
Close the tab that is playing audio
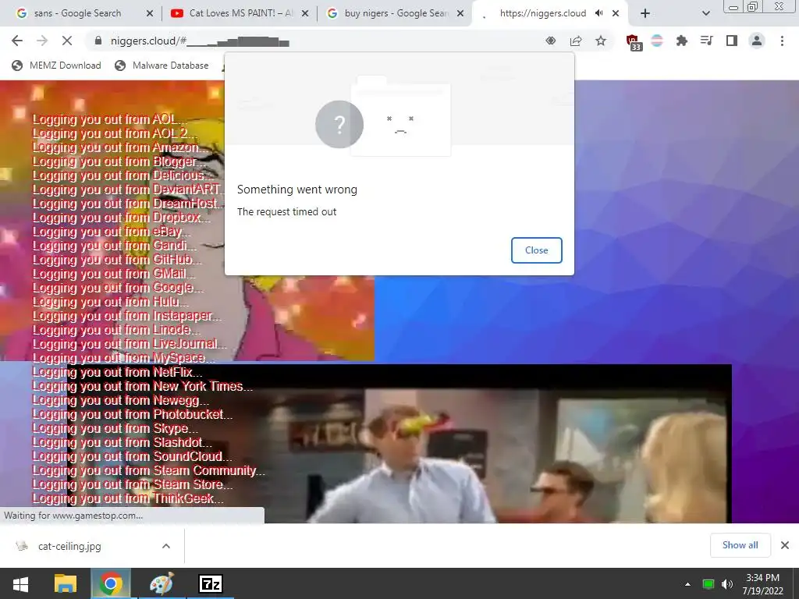click(616, 13)
